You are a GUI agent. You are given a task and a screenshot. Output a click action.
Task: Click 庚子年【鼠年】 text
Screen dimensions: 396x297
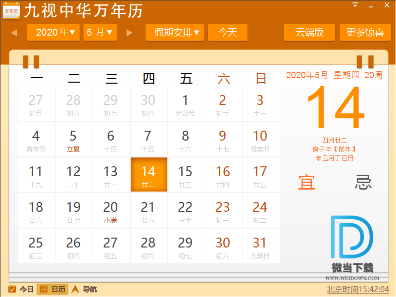point(335,149)
